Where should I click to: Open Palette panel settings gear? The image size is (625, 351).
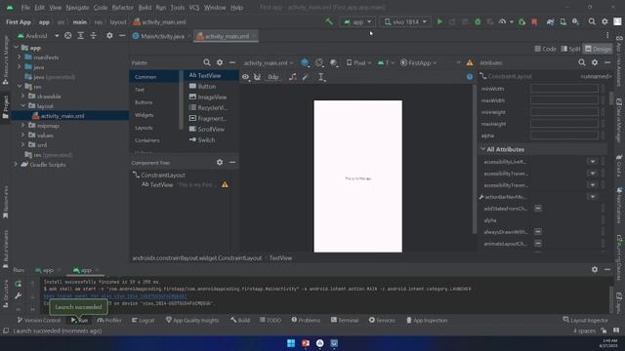point(220,62)
